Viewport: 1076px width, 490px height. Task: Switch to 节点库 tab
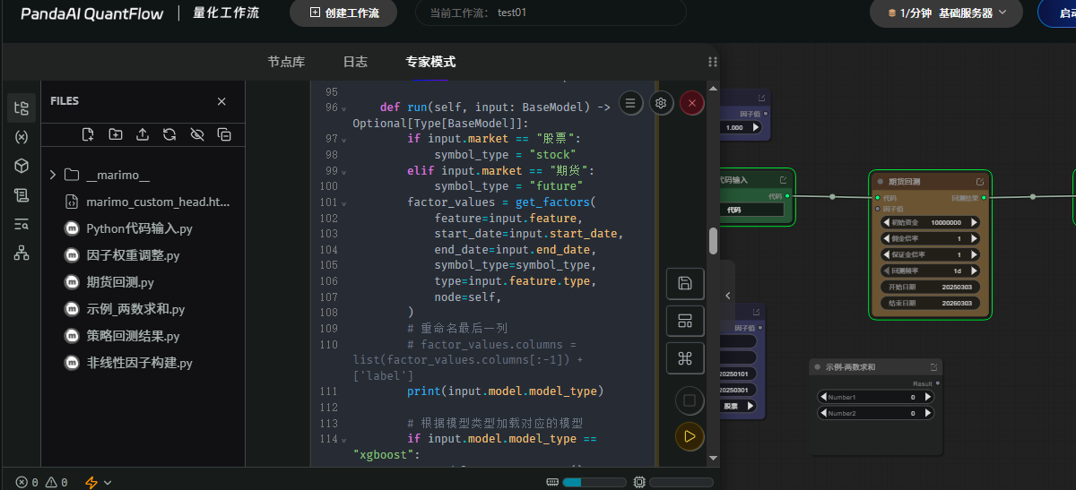pyautogui.click(x=286, y=62)
